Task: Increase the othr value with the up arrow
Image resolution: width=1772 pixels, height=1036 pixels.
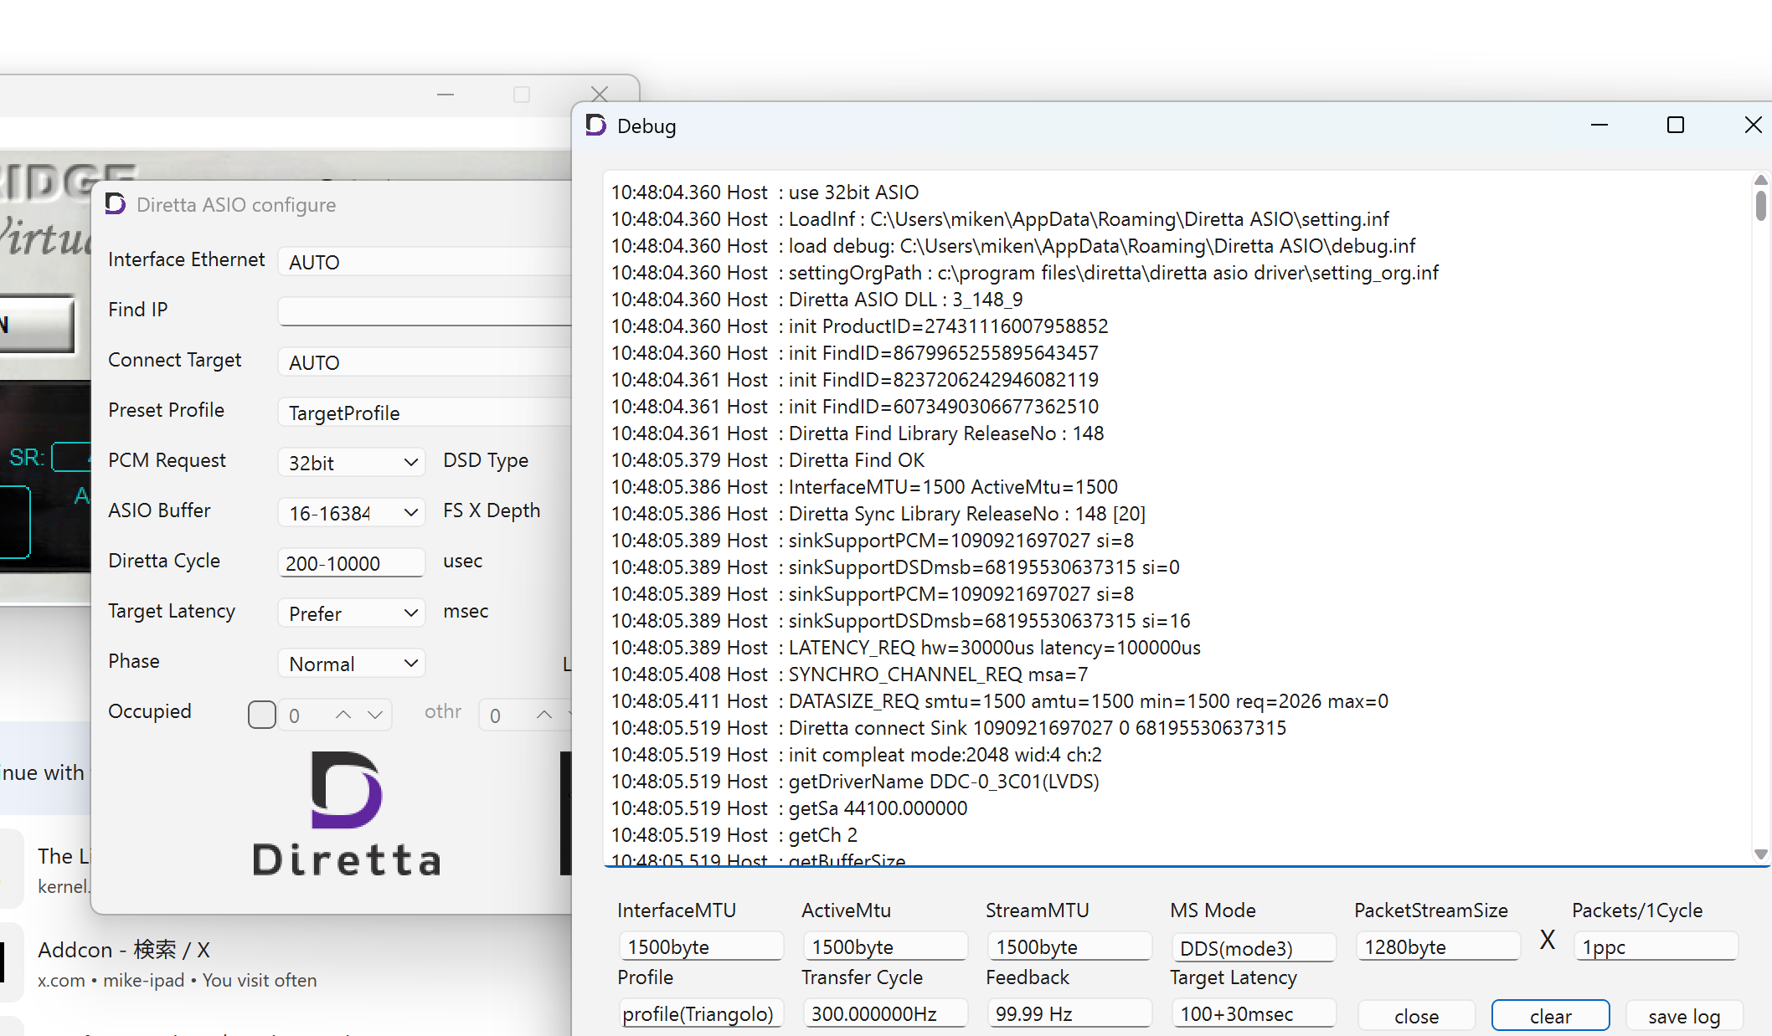Action: pos(544,715)
